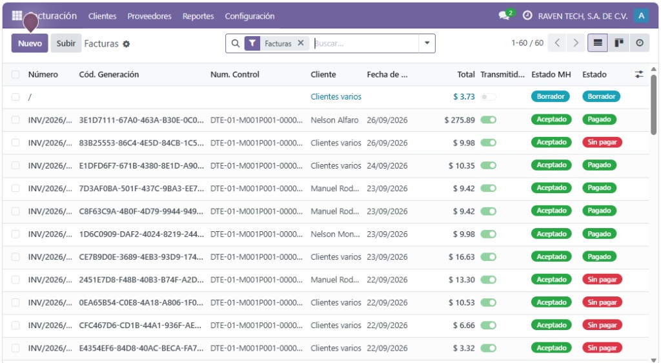The image size is (661, 363).
Task: Check the row checkbox for C8F63C9A invoice
Action: click(15, 211)
